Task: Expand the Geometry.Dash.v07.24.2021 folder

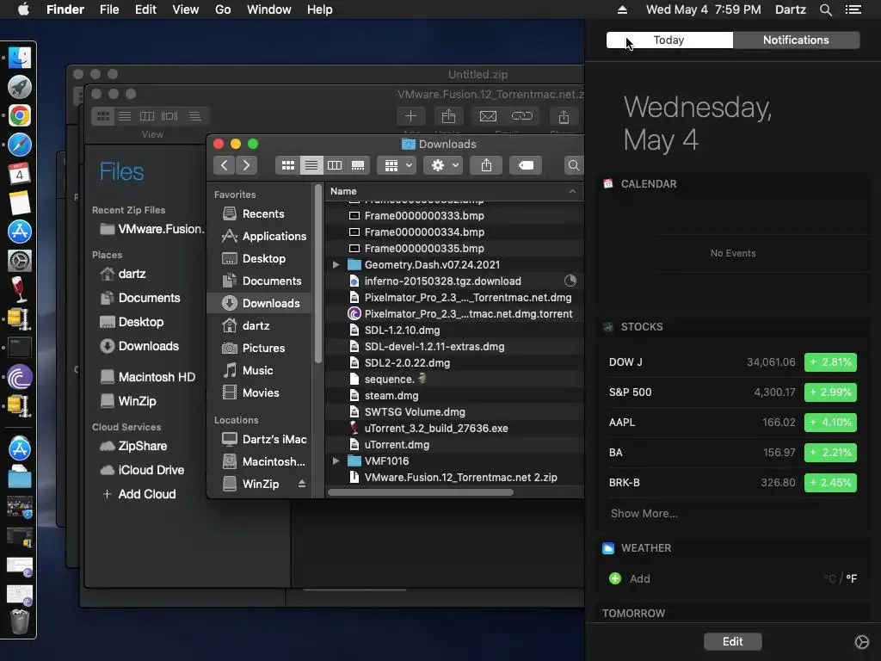Action: click(x=336, y=264)
